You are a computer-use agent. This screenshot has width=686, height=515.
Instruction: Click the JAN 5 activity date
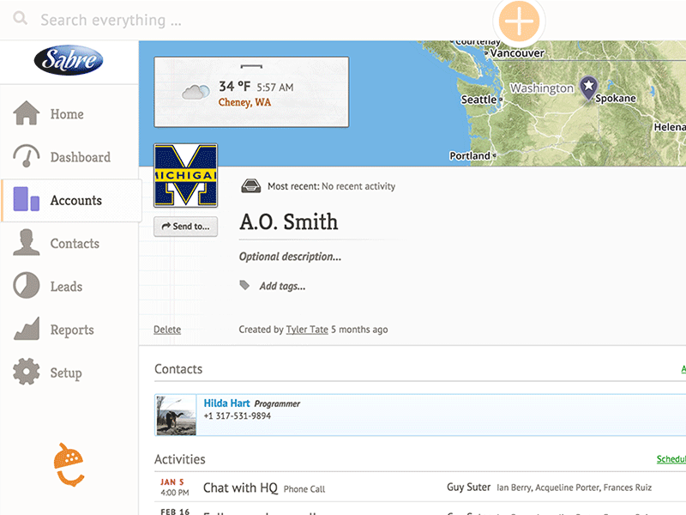172,482
